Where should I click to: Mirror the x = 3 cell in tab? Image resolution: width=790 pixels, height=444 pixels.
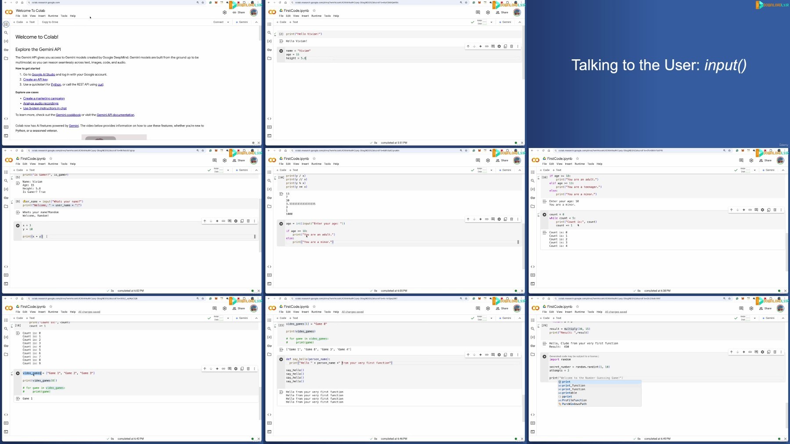pyautogui.click(x=242, y=221)
